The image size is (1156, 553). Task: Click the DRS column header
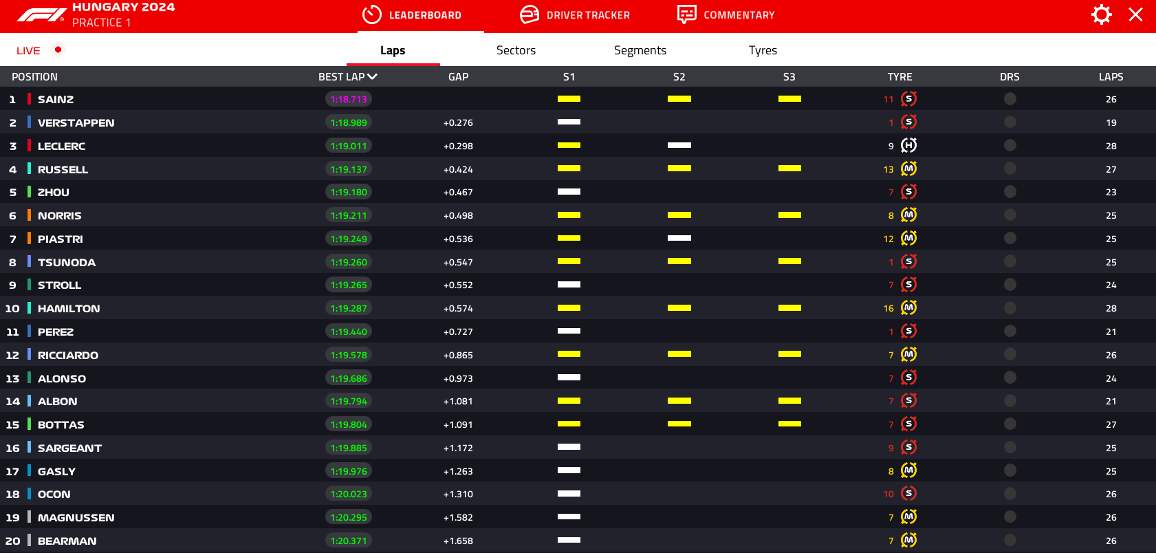click(1010, 77)
